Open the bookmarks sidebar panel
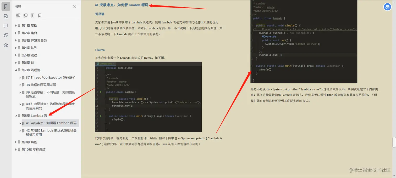 (6, 7)
